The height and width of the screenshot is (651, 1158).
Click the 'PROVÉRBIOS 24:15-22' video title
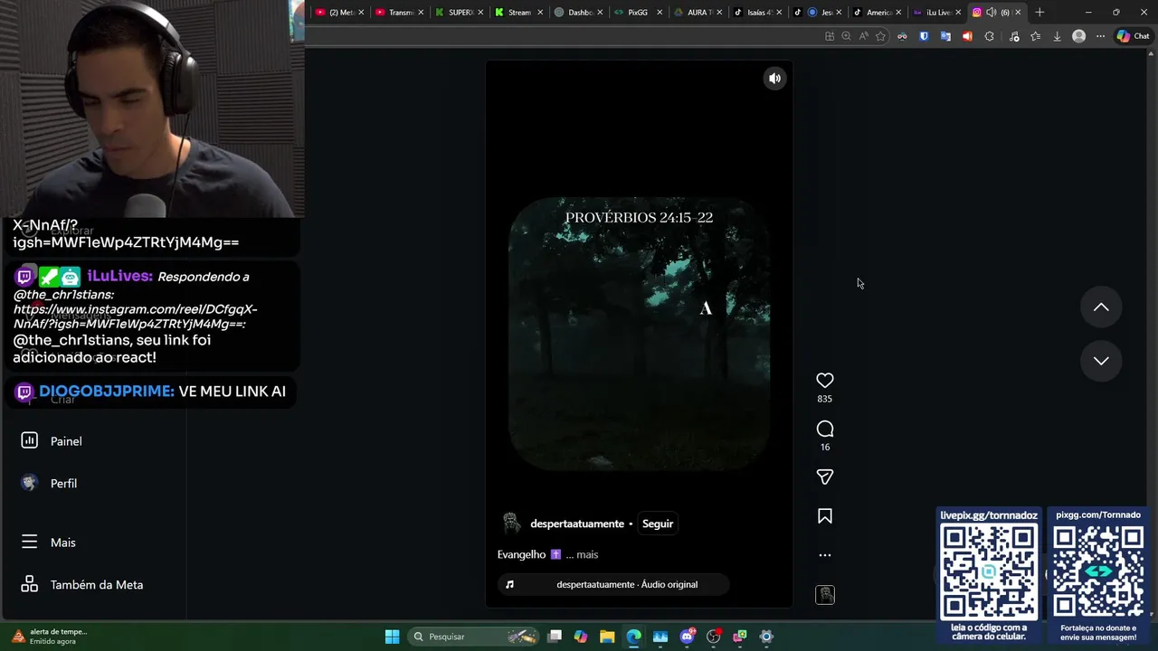pyautogui.click(x=639, y=218)
